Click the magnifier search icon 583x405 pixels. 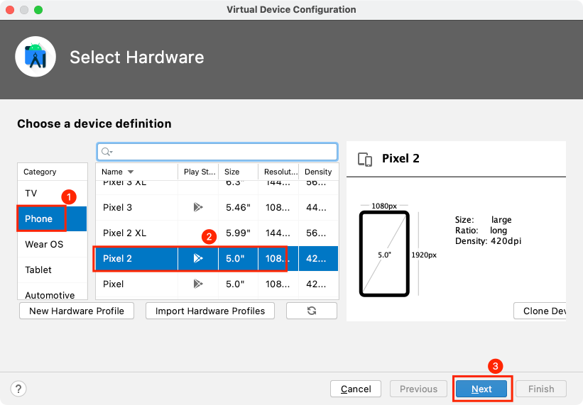[107, 152]
